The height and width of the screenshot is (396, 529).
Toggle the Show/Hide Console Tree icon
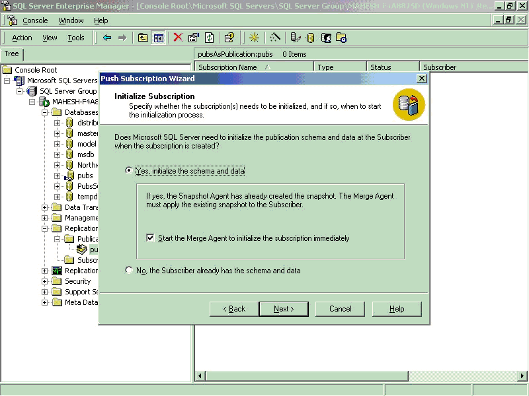[159, 38]
